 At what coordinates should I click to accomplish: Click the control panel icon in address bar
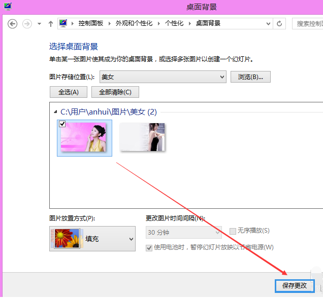click(63, 23)
